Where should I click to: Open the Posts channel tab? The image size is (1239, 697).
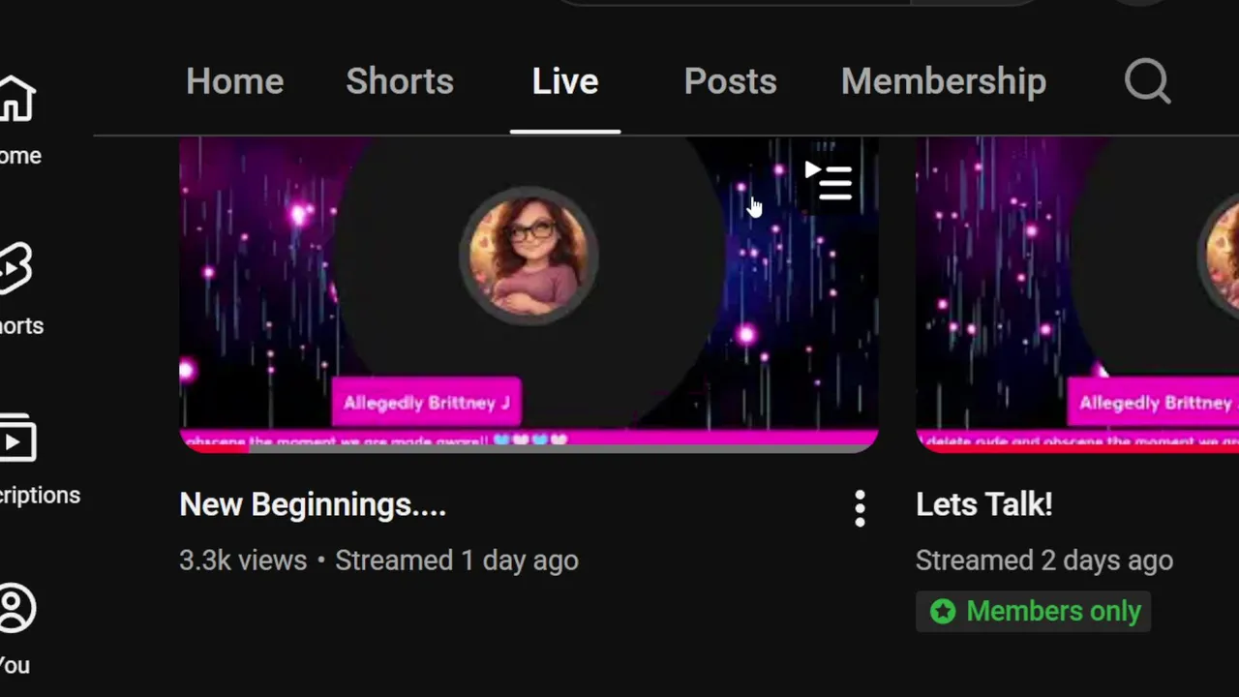coord(730,81)
